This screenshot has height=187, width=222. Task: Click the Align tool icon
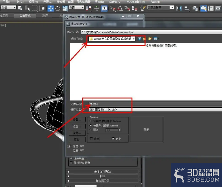click(x=186, y=8)
